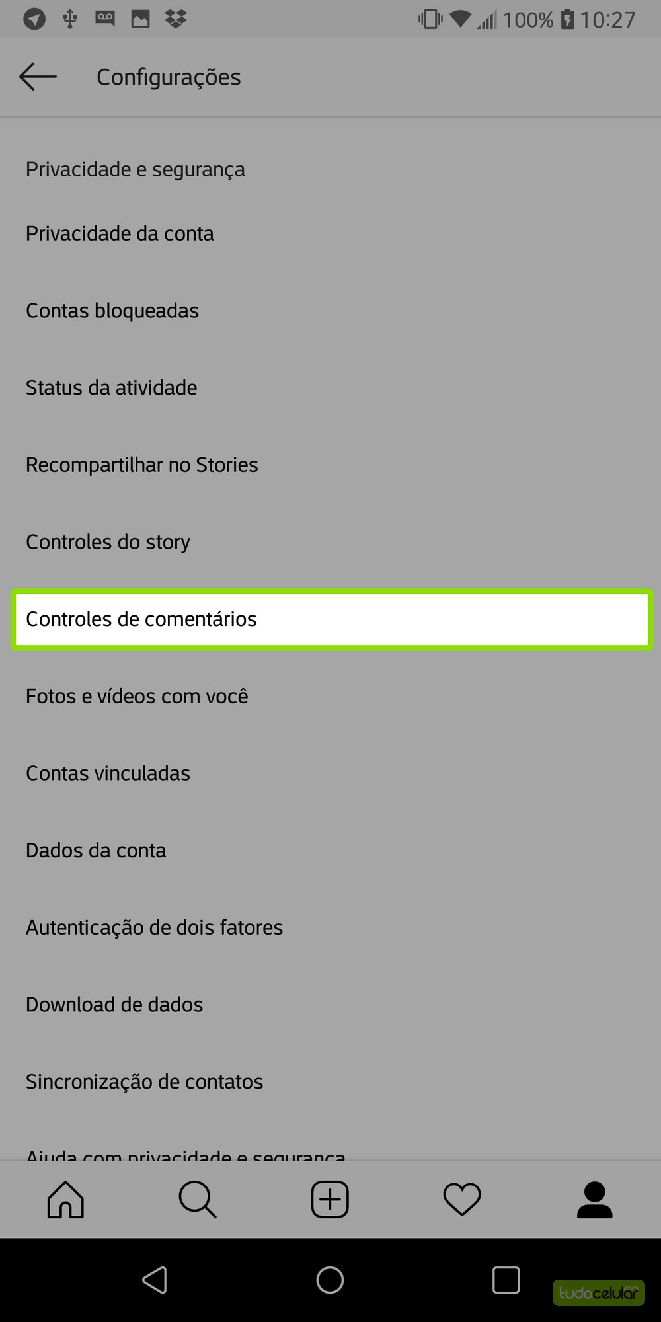Open Controles do story
661x1322 pixels.
click(108, 542)
